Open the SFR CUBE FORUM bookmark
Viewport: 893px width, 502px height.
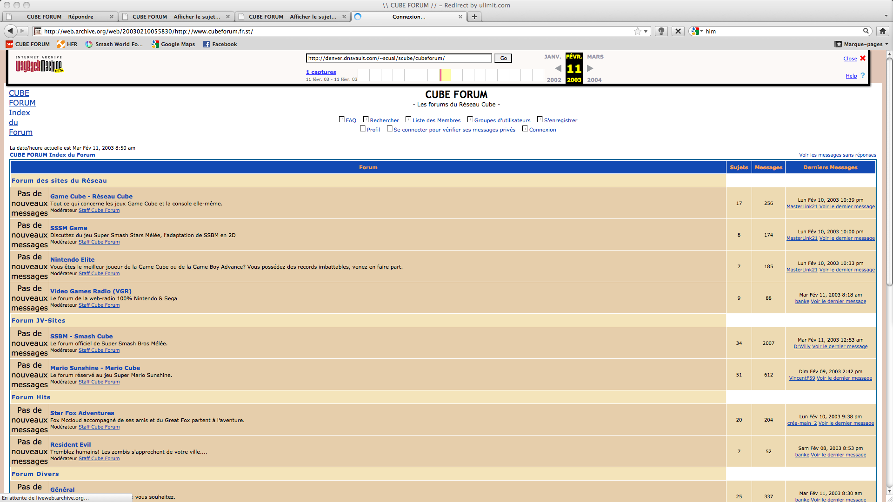28,44
